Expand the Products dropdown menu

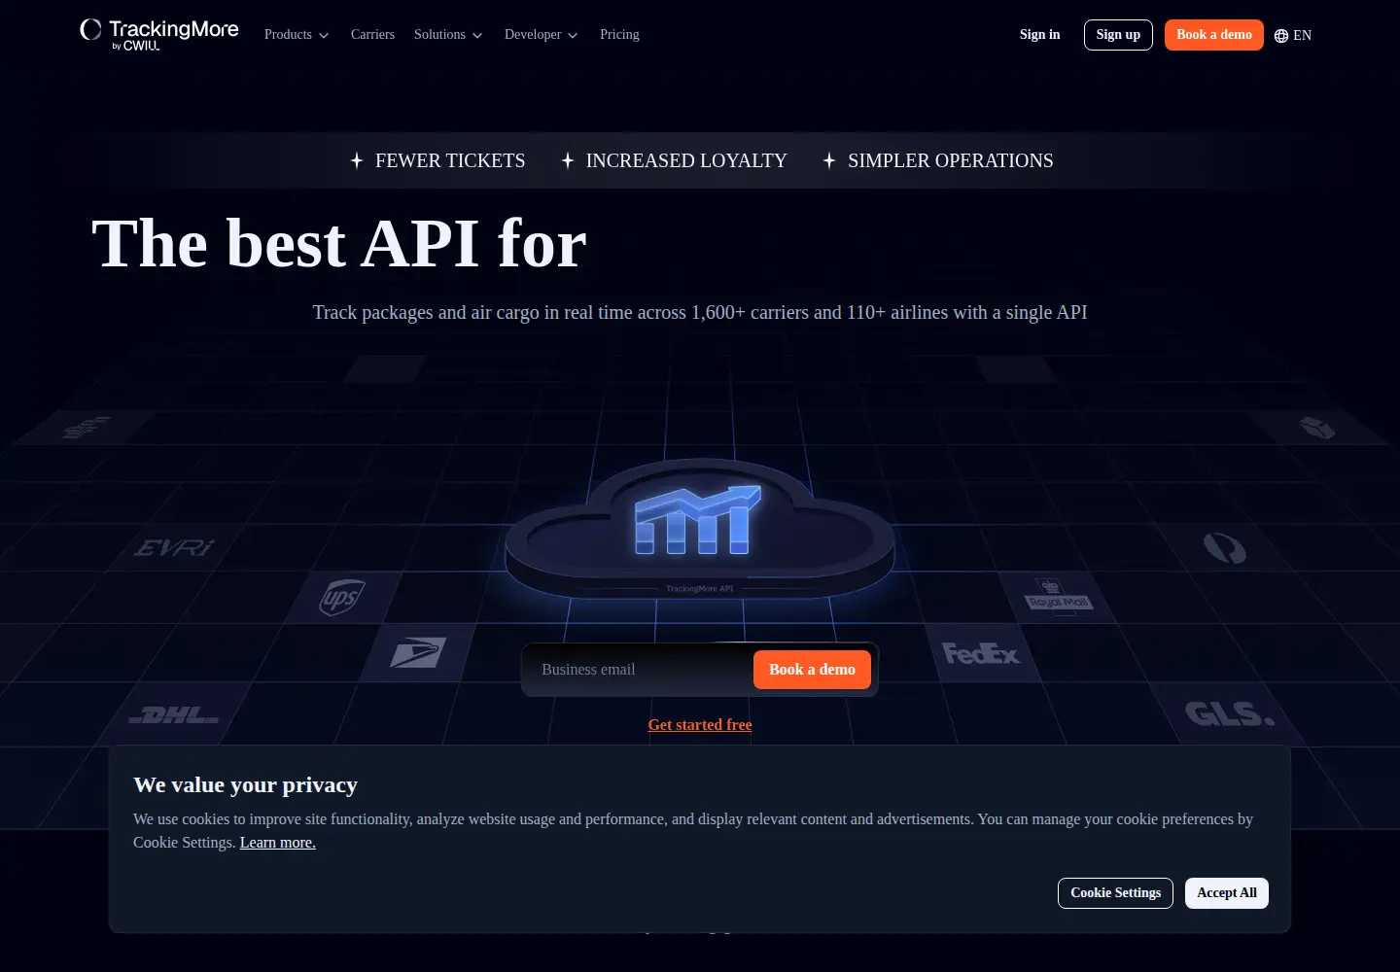pos(297,35)
